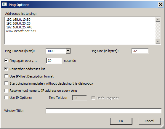Close the Ping Options dialog
165x129 pixels.
pyautogui.click(x=161, y=5)
